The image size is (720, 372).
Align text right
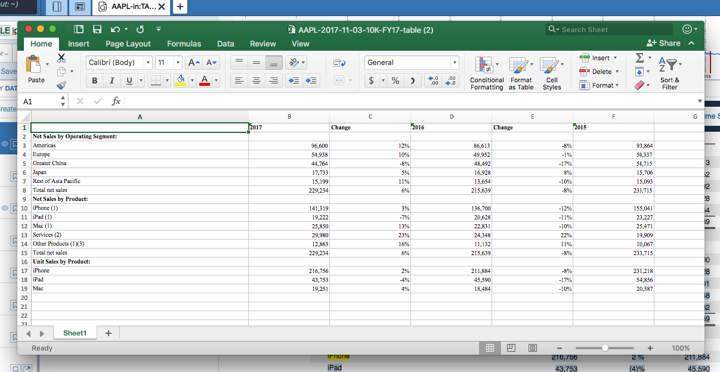(273, 80)
